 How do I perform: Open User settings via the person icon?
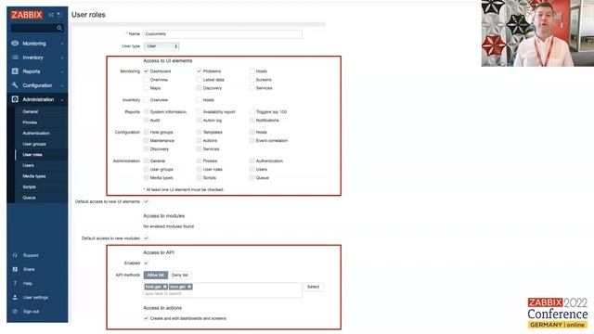pyautogui.click(x=15, y=297)
